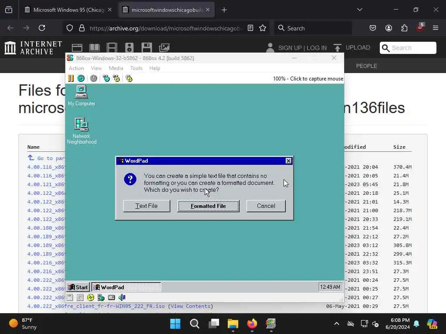Open the 4.00.222 WIN95_222_FR.iso file link

click(x=96, y=306)
